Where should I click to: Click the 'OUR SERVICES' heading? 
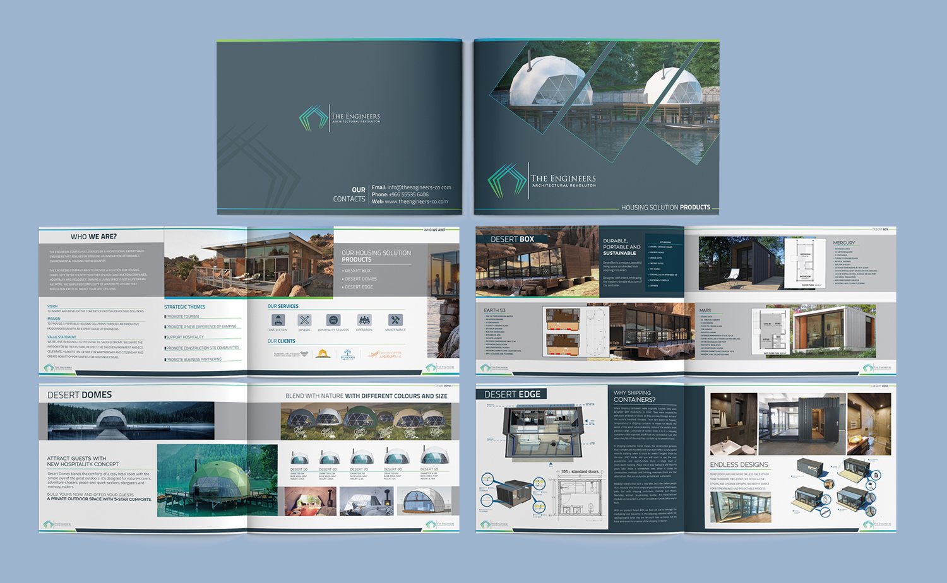283,307
